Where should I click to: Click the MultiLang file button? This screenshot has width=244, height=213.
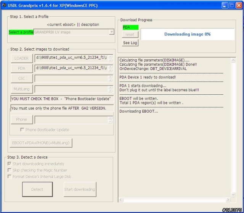[22, 89]
